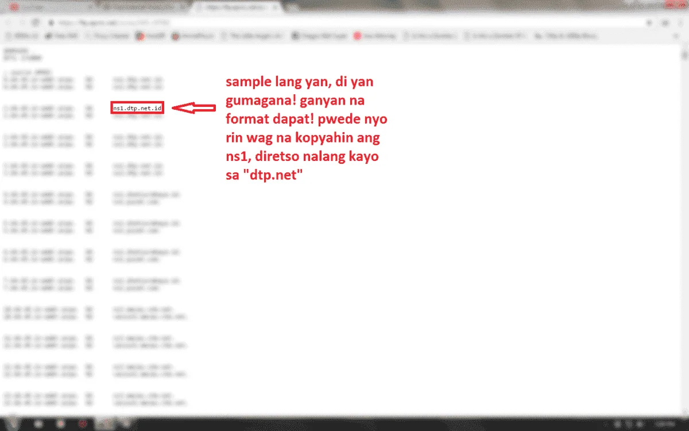Click the page's vertical scrollbar track
689x431 pixels.
[x=684, y=230]
